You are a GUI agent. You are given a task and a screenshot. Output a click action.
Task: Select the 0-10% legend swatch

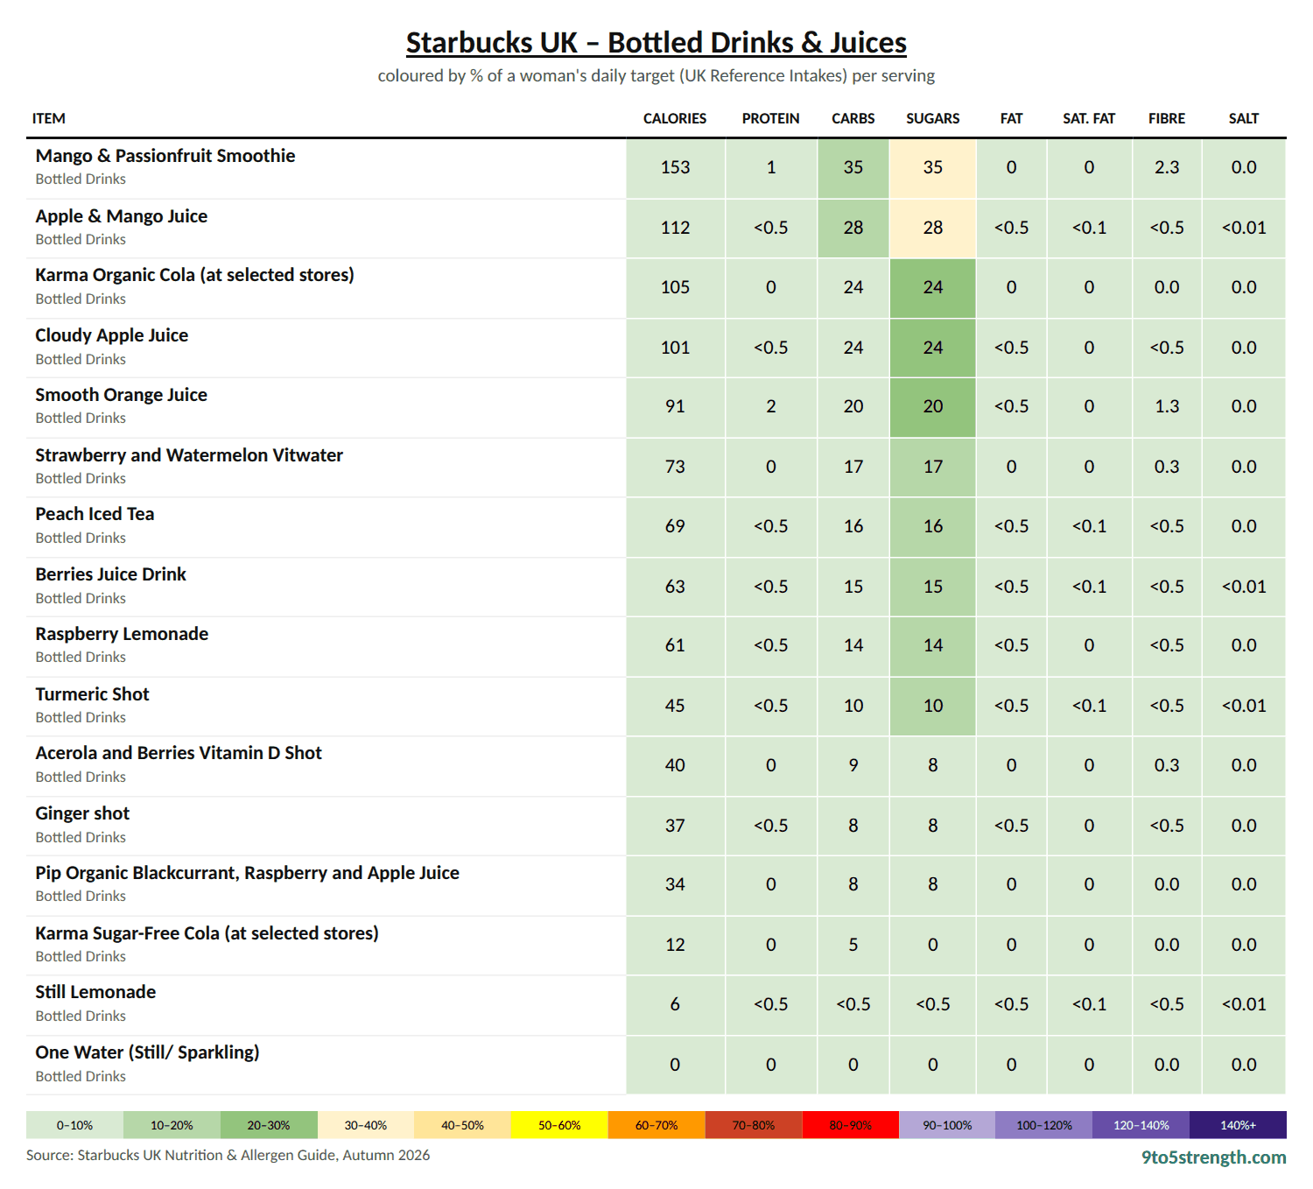coord(74,1125)
